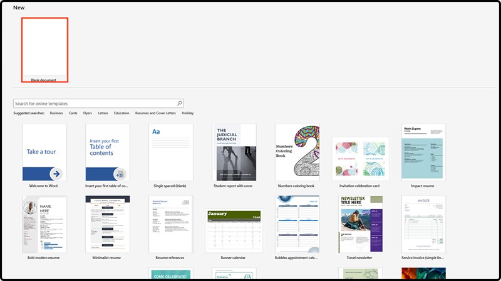Viewport: 501px width, 281px height.
Task: Open Student report with cover template
Action: tap(234, 152)
